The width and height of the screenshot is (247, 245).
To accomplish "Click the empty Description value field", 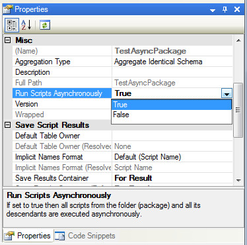I will pyautogui.click(x=172, y=72).
